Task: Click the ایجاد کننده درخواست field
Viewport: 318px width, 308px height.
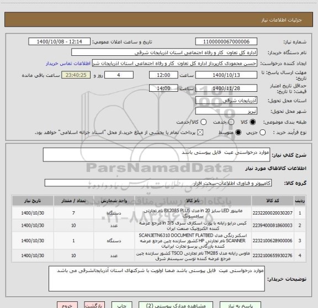Action: pos(174,63)
